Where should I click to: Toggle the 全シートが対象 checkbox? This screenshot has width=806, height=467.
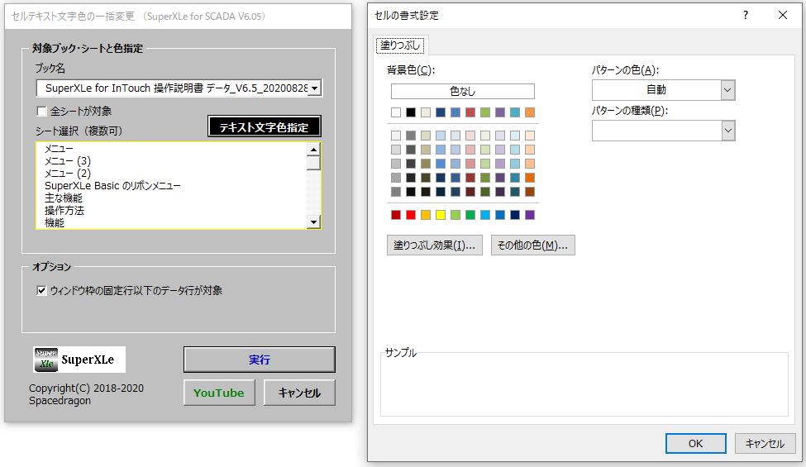[41, 111]
